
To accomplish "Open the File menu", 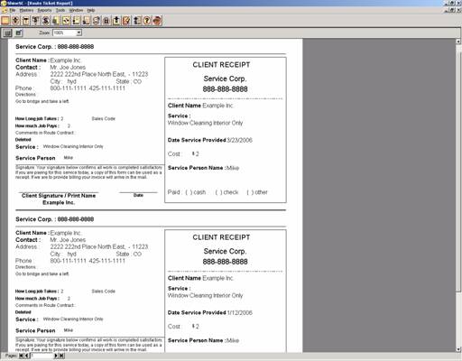I will click(x=12, y=10).
